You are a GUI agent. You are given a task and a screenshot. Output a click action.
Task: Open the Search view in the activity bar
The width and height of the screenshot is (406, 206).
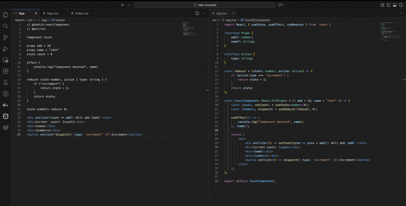click(x=5, y=26)
